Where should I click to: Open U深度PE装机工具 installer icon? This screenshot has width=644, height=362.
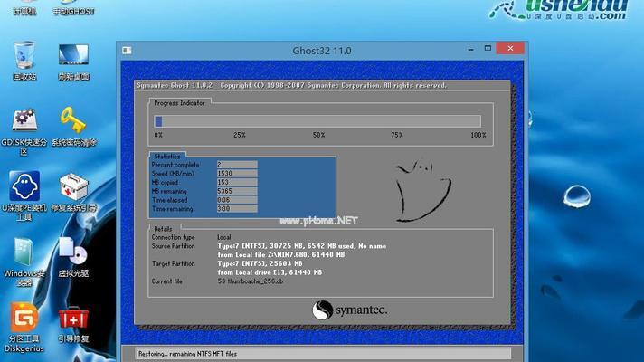[x=24, y=188]
